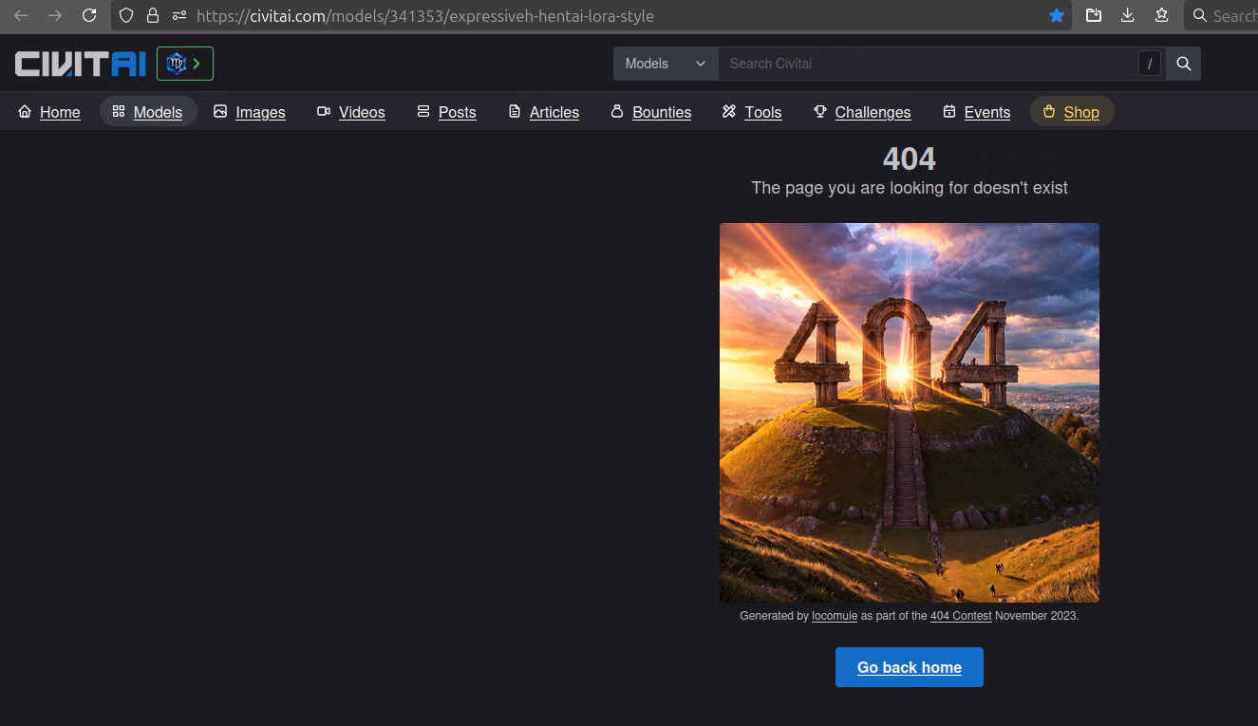
Task: Click the 404 landscape artwork image
Action: [910, 413]
